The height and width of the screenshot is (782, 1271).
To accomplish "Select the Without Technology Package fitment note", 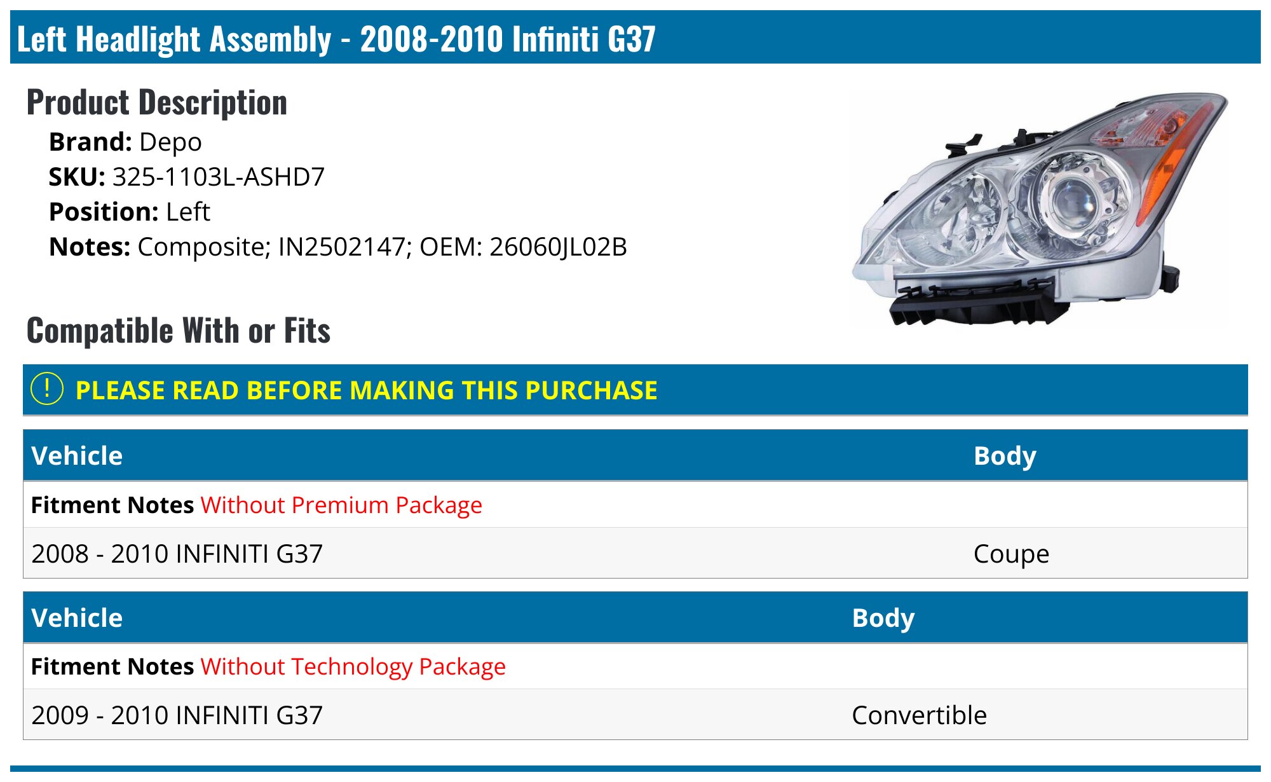I will pos(353,666).
